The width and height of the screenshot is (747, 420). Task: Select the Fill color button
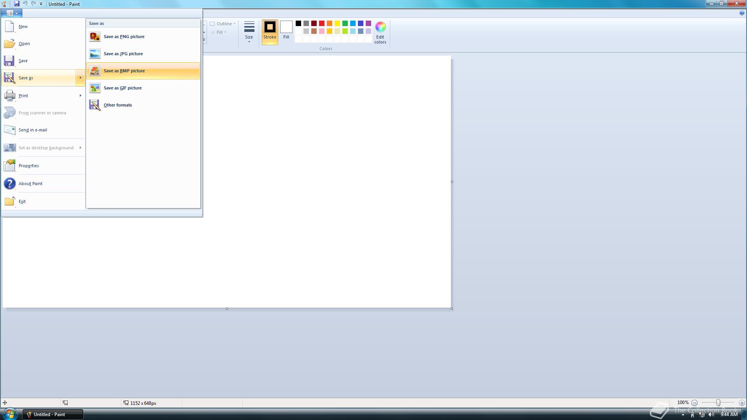(x=286, y=32)
